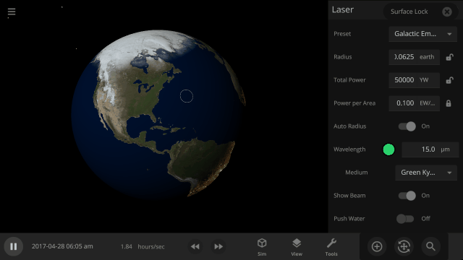Click the Wavelength value 15.0
This screenshot has height=260, width=463.
[420, 149]
